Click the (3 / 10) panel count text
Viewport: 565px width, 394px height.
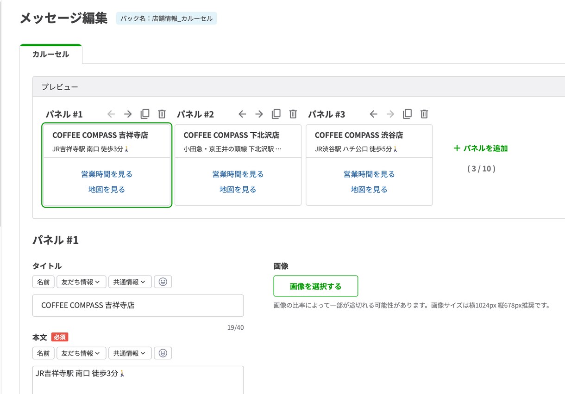coord(481,169)
